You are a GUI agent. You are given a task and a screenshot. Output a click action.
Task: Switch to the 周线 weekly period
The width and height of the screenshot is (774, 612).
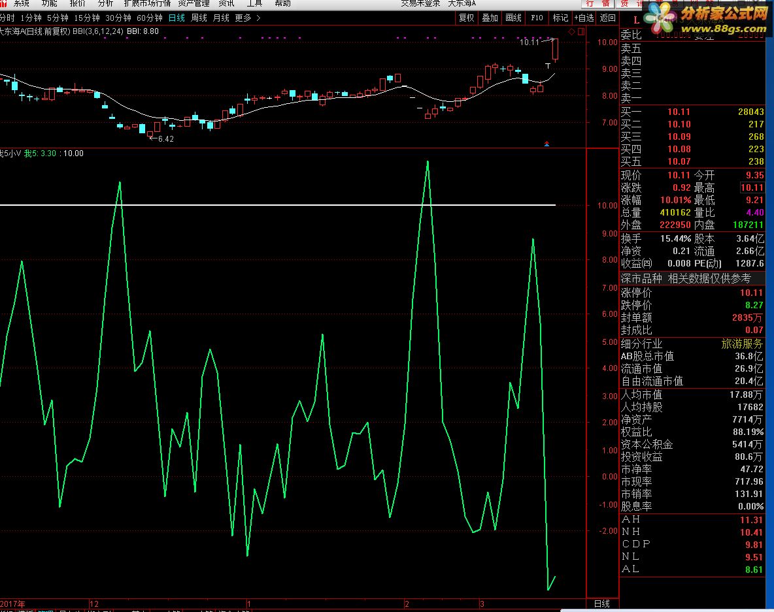(199, 18)
